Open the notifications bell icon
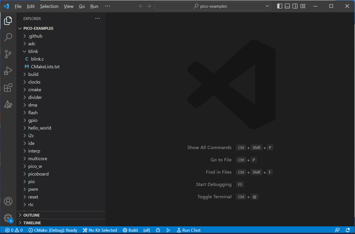The image size is (355, 234). [x=348, y=230]
